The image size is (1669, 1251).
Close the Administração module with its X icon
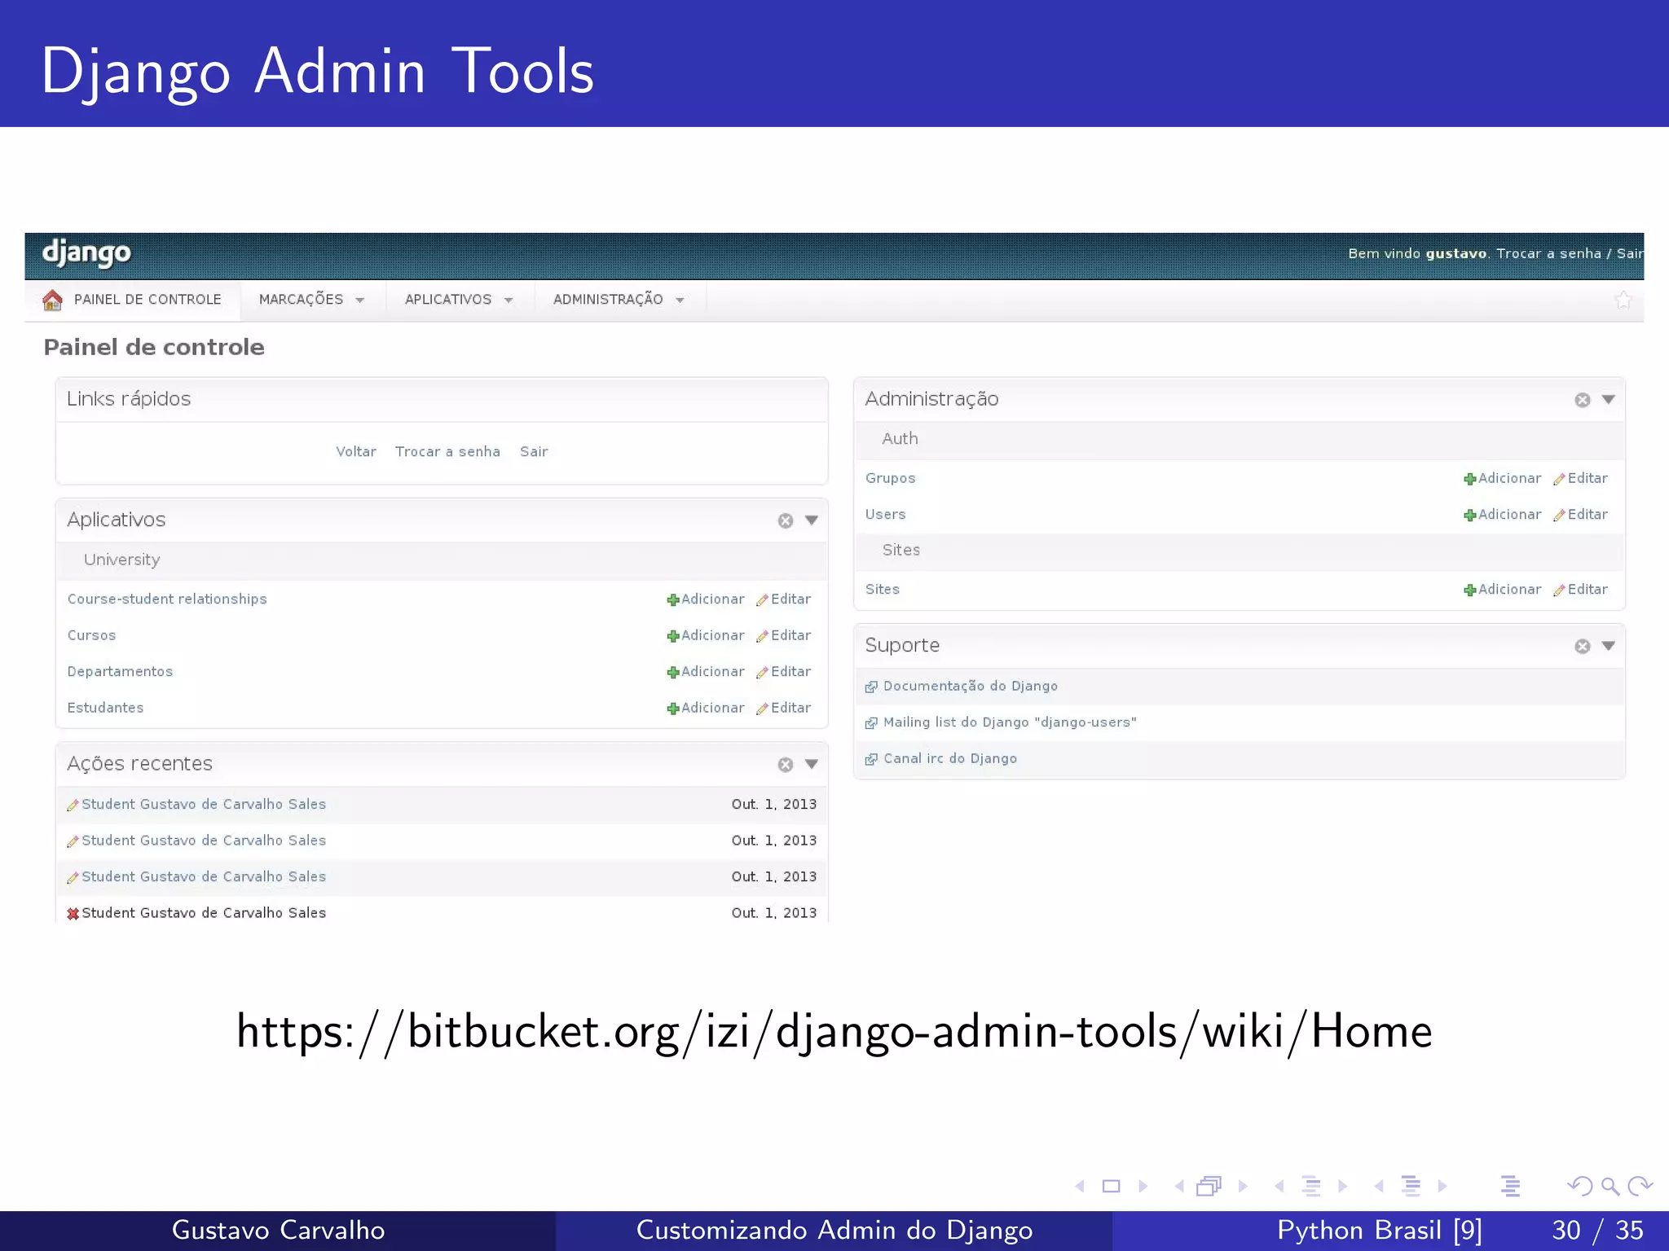1583,400
